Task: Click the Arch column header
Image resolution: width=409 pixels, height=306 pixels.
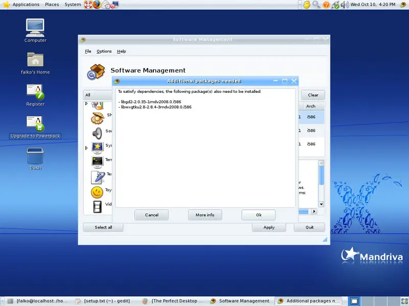Action: coord(311,106)
